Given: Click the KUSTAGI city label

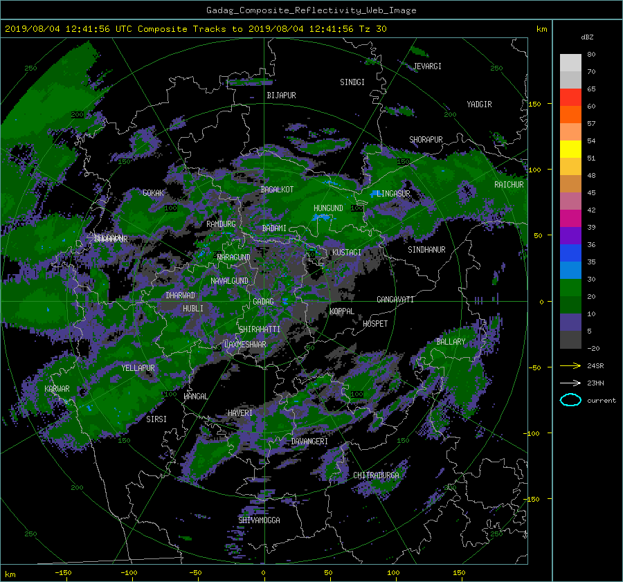Looking at the screenshot, I should (x=347, y=253).
